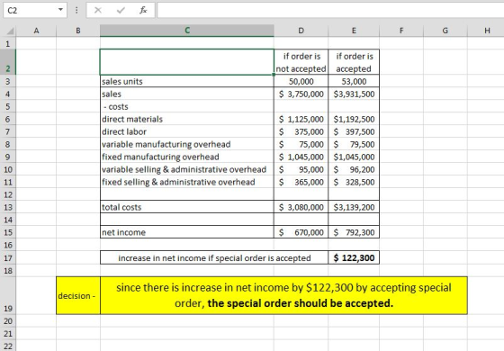The height and width of the screenshot is (351, 504).
Task: Click the 'sales' label cell in row 4
Action: pos(187,94)
